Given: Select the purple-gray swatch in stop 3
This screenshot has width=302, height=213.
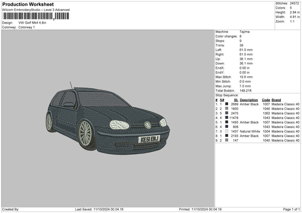Looking at the screenshot, I should 226,113.
